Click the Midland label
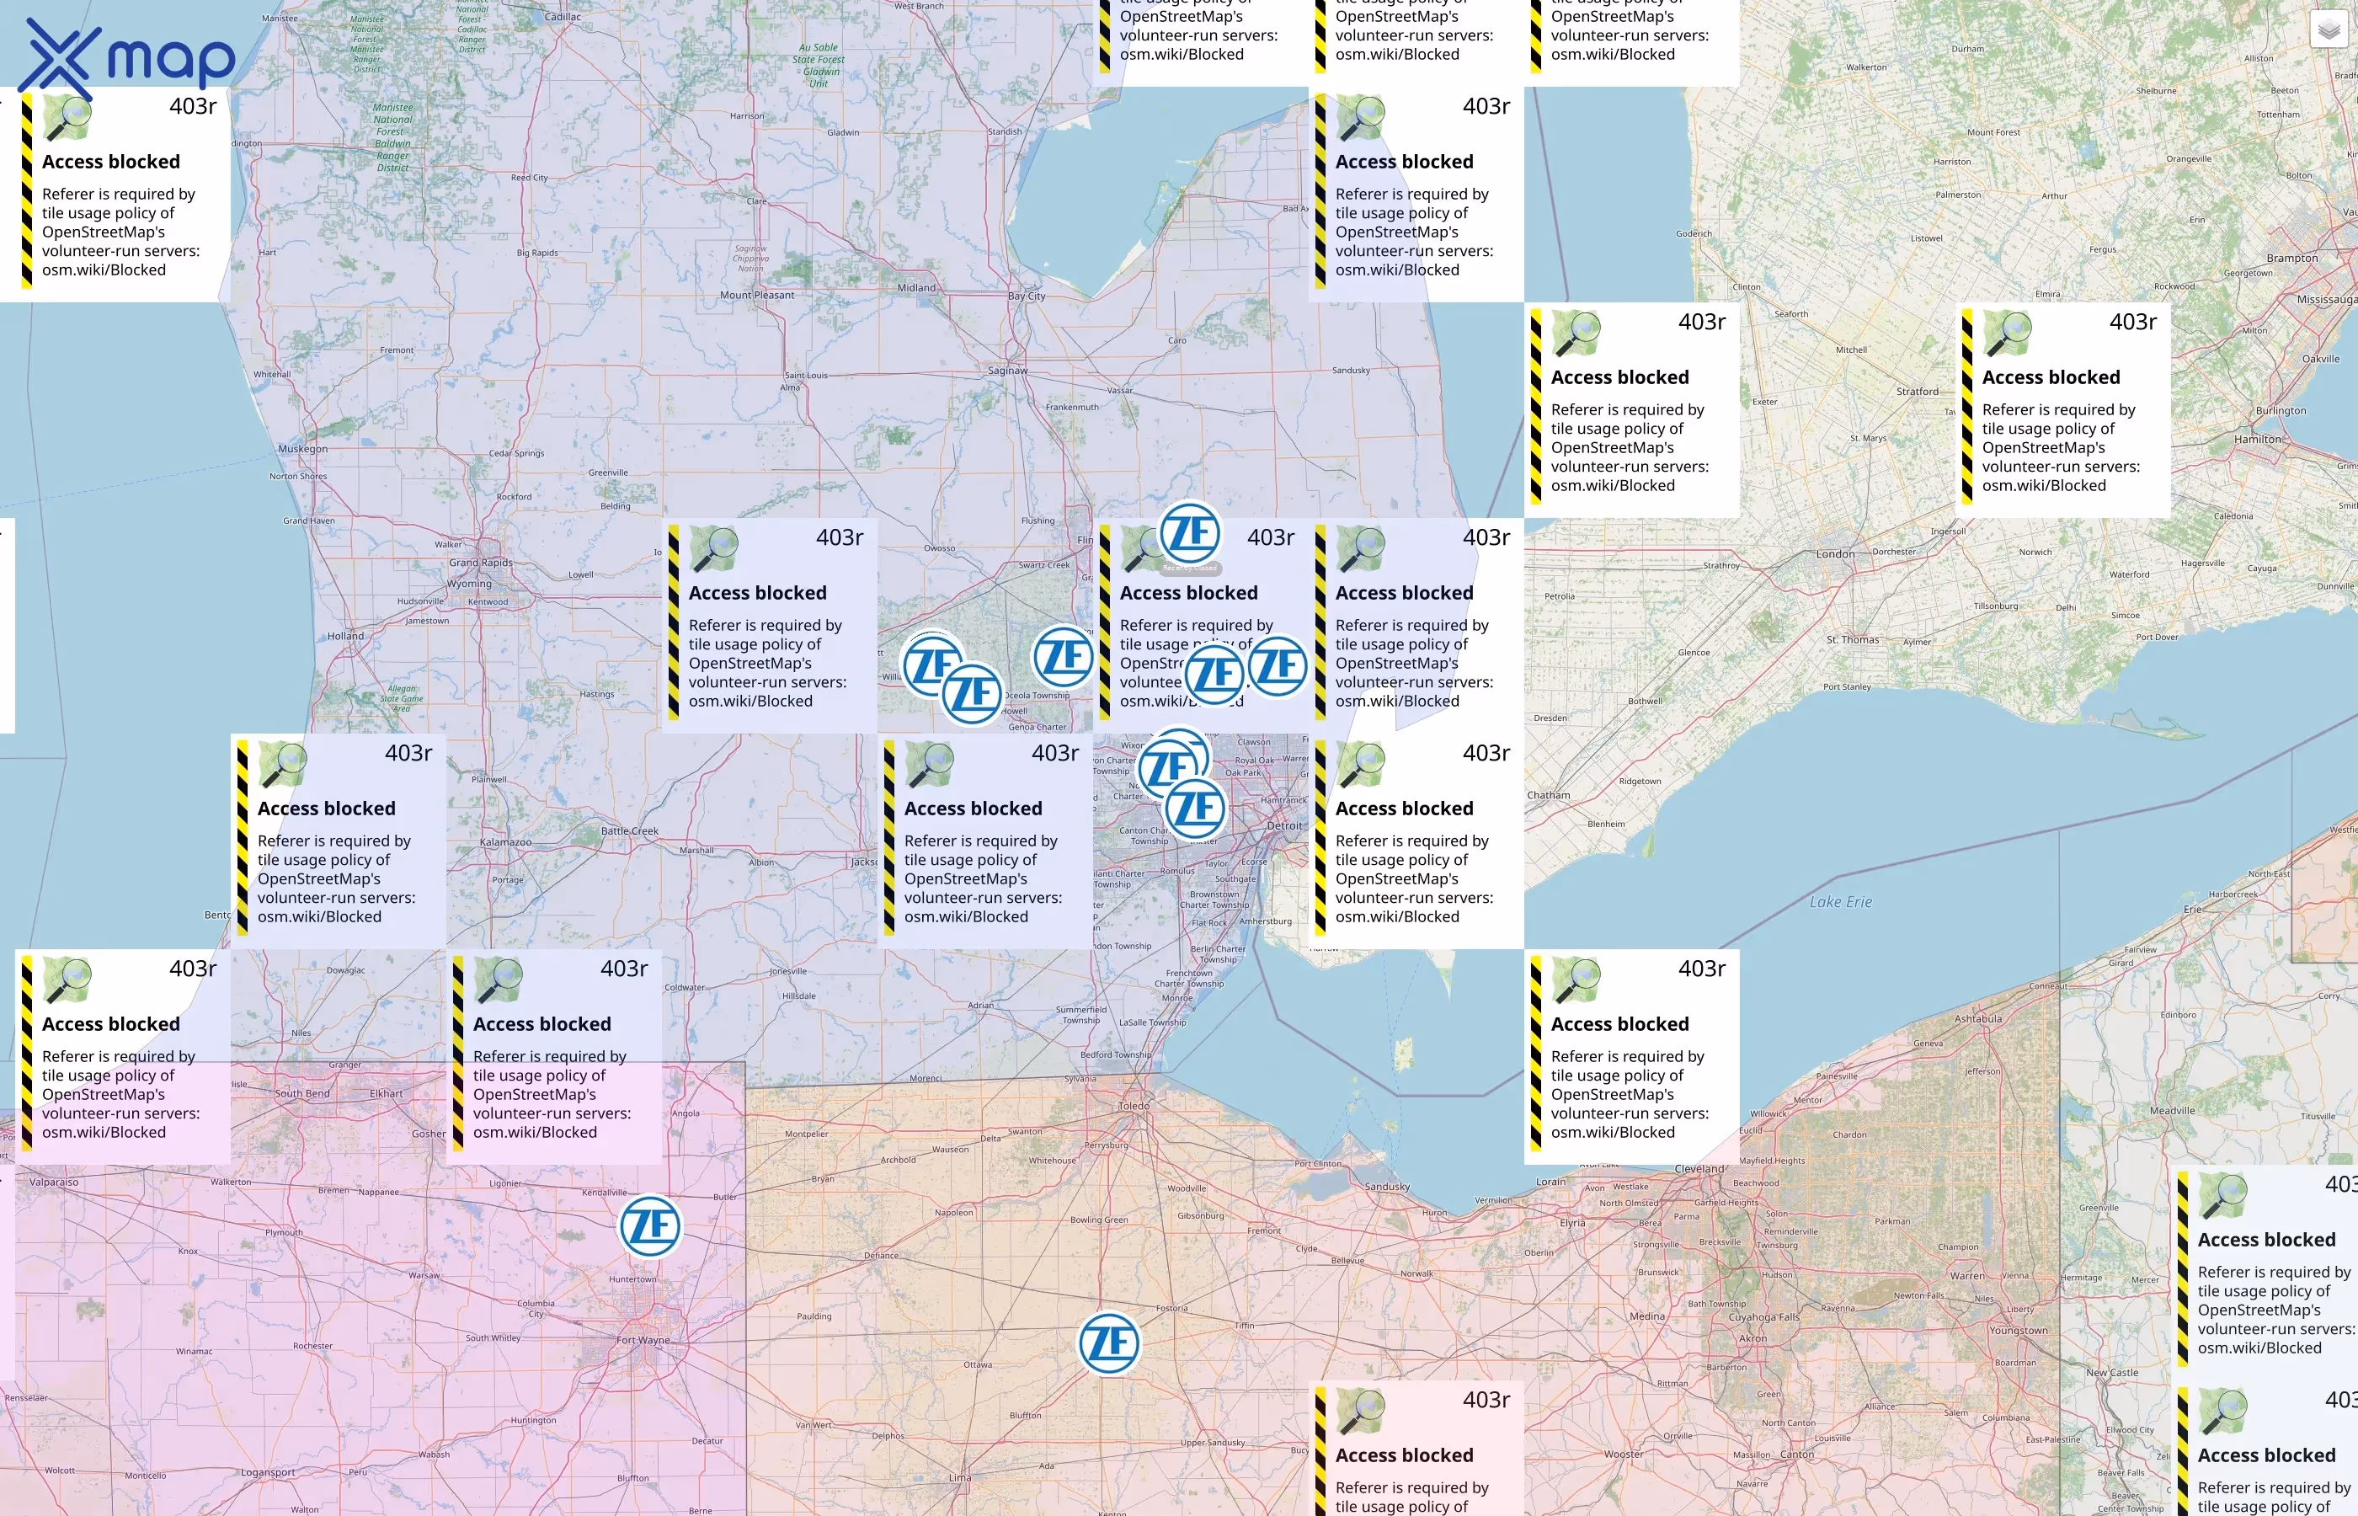The image size is (2358, 1516). click(x=916, y=288)
